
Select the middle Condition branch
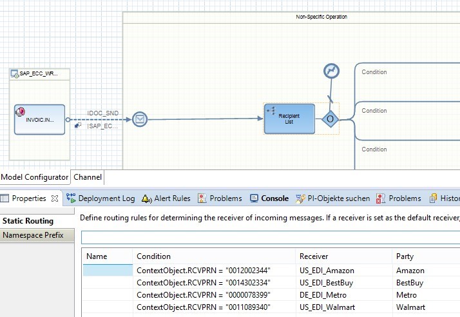[374, 111]
